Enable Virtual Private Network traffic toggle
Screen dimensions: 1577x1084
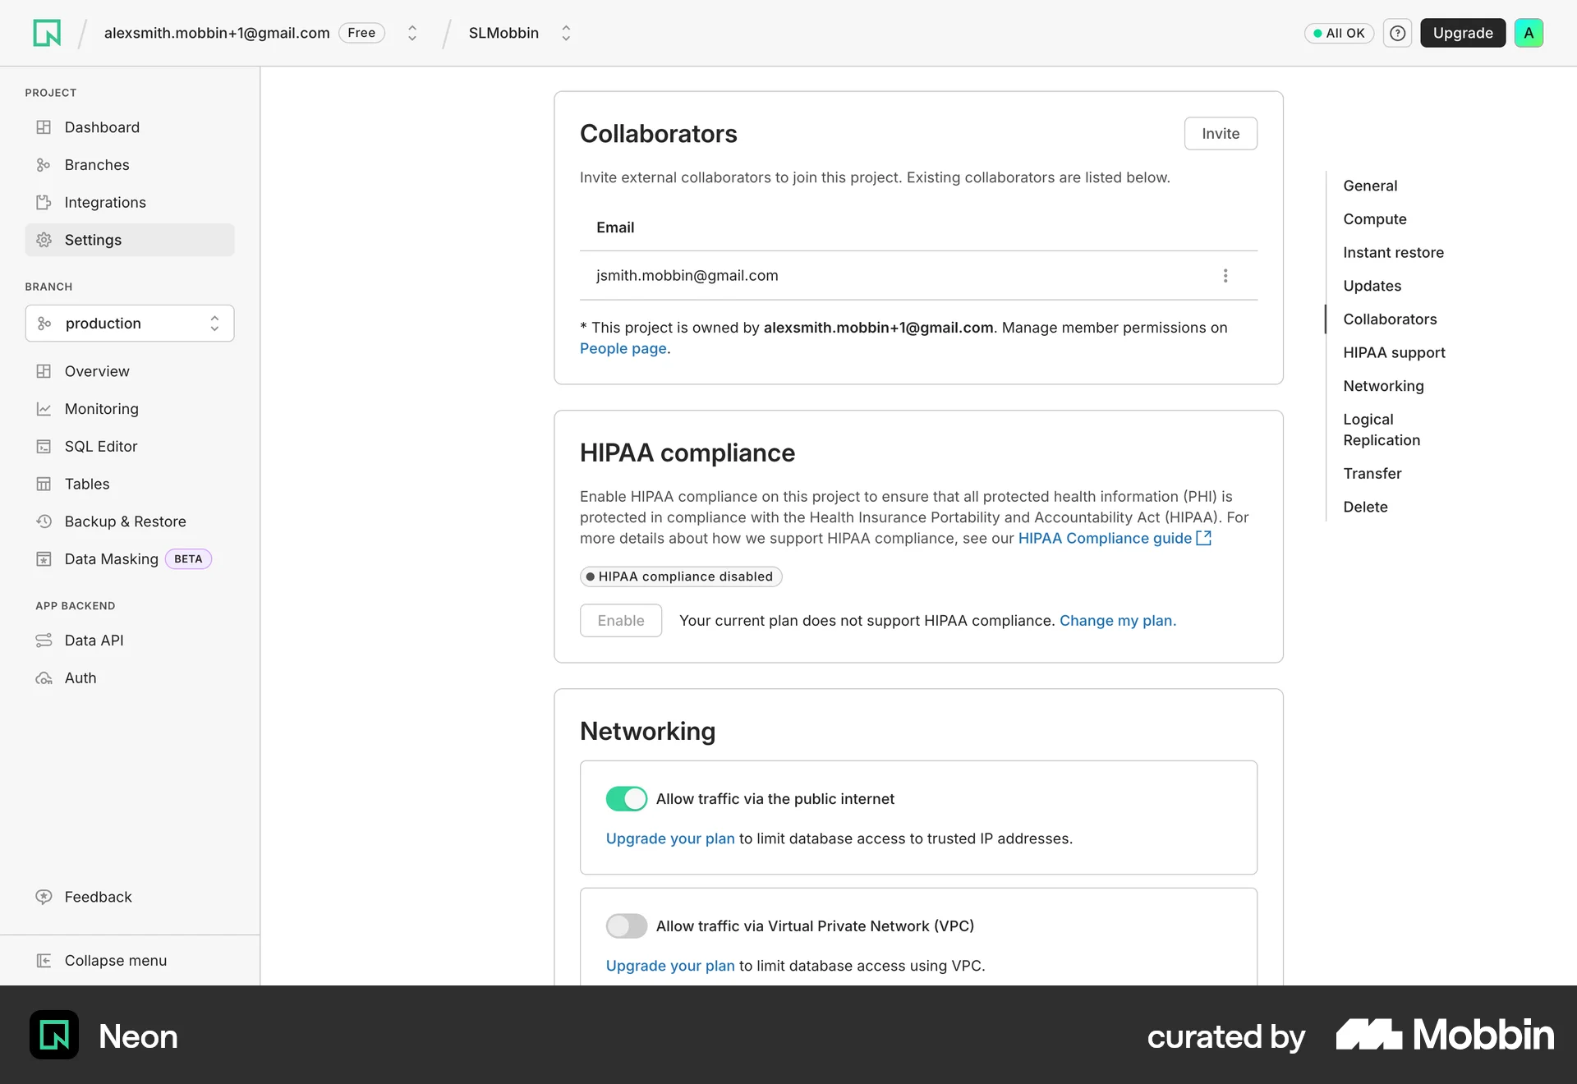[x=627, y=926]
